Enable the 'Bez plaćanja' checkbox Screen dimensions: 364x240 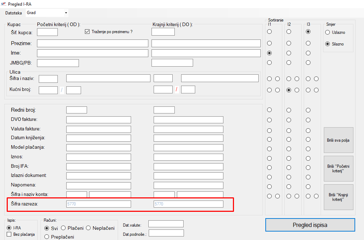click(10, 234)
